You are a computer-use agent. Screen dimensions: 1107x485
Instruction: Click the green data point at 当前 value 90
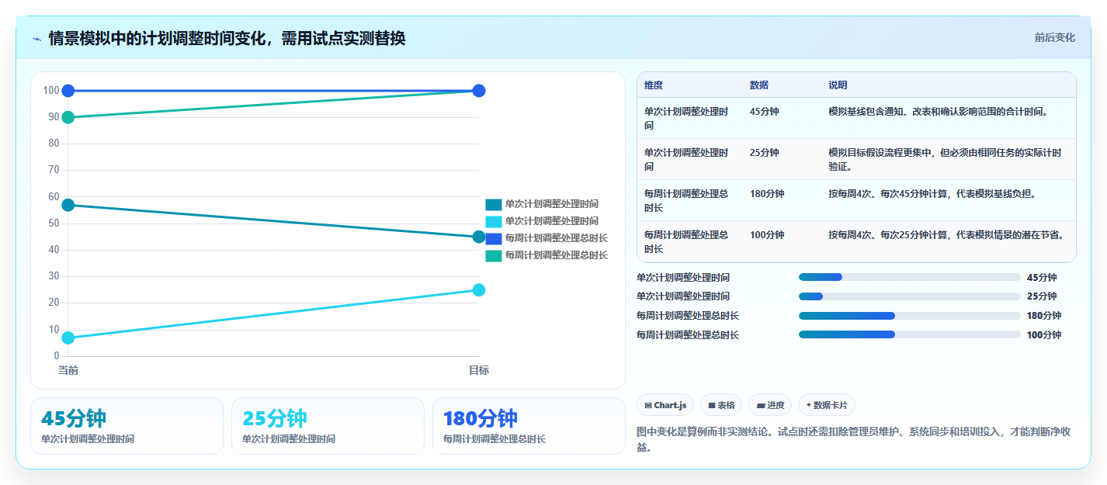(x=68, y=117)
